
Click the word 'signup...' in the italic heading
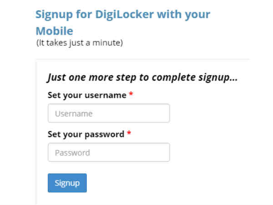(x=218, y=77)
